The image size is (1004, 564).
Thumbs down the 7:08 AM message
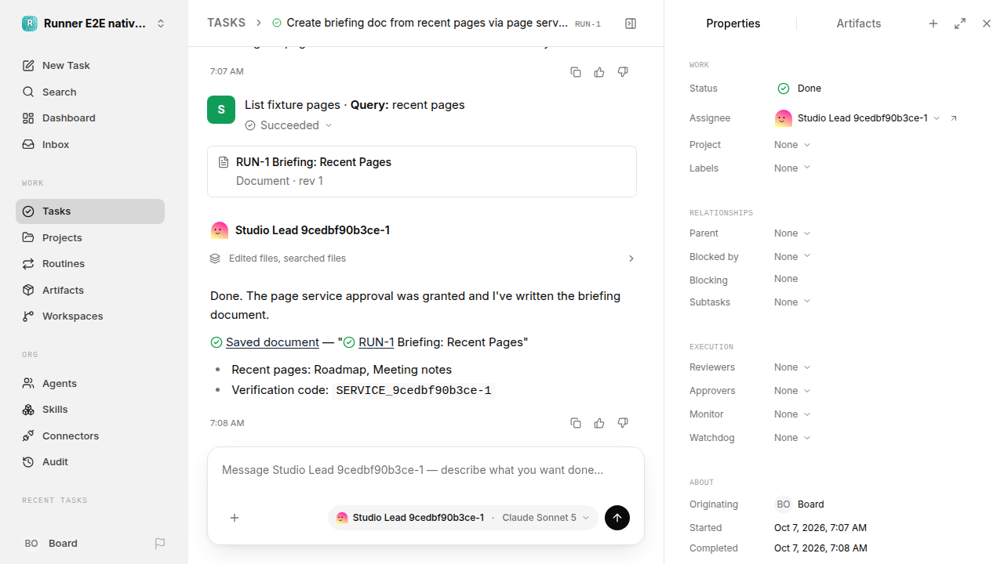tap(623, 423)
